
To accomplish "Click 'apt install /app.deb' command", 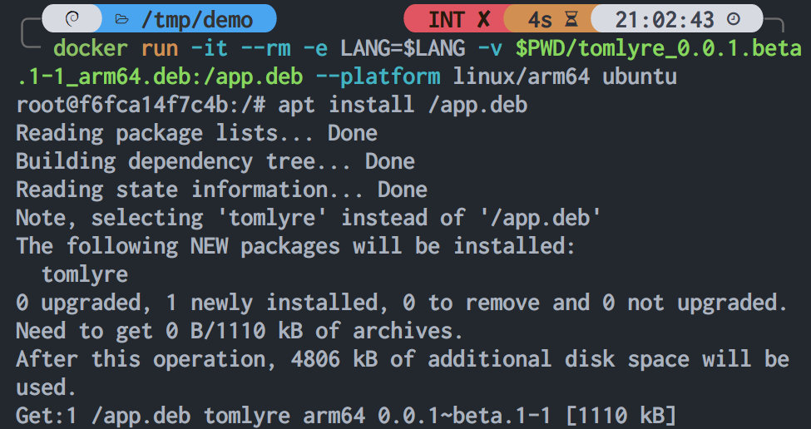I will (403, 105).
